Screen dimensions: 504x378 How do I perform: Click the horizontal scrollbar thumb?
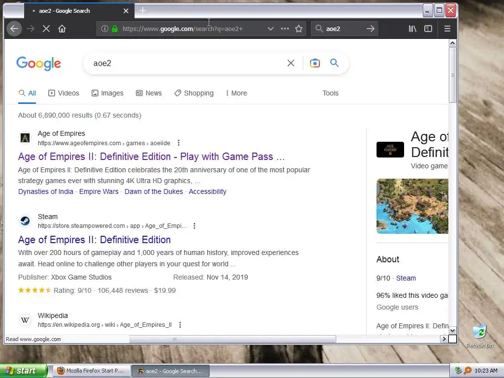pos(232,339)
